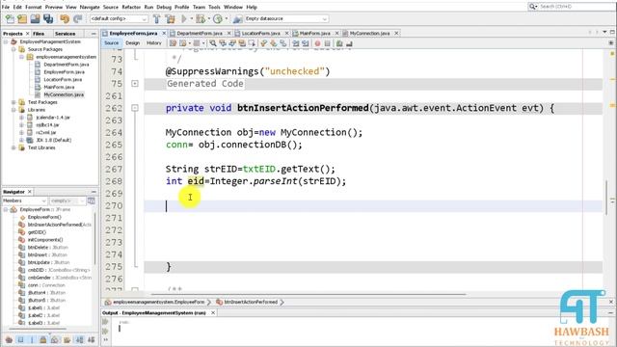Collapse the EmployeeManagementSystem project node
This screenshot has width=617, height=347.
(6, 41)
